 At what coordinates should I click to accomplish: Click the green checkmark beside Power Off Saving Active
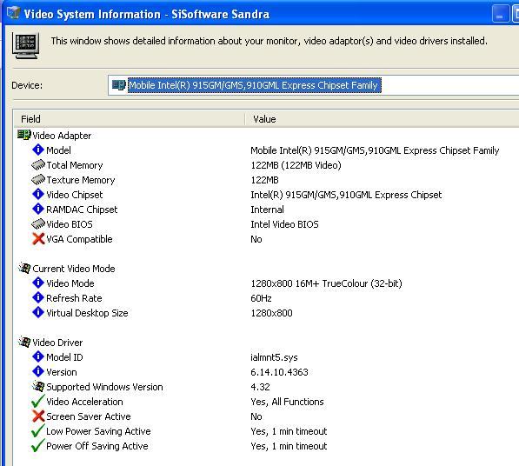click(x=37, y=446)
